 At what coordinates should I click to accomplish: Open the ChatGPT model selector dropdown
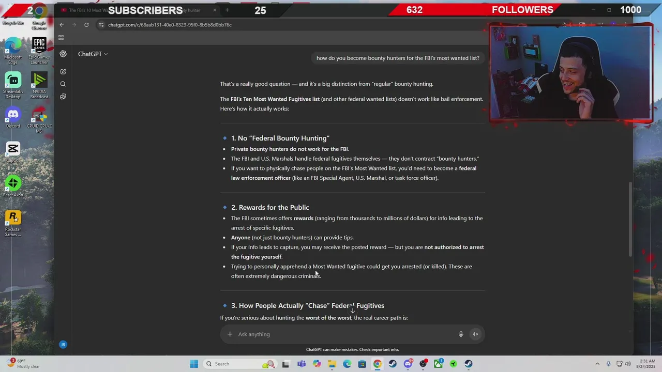click(93, 54)
